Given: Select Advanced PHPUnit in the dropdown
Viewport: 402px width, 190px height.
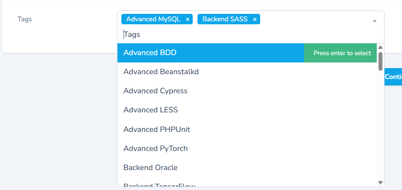Looking at the screenshot, I should click(x=157, y=129).
